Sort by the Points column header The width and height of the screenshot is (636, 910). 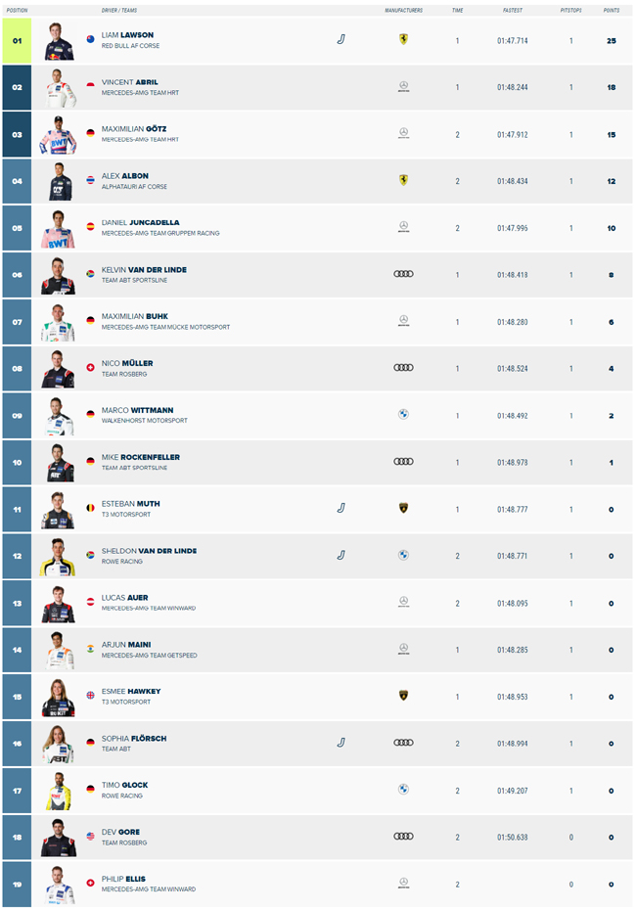[x=611, y=11]
